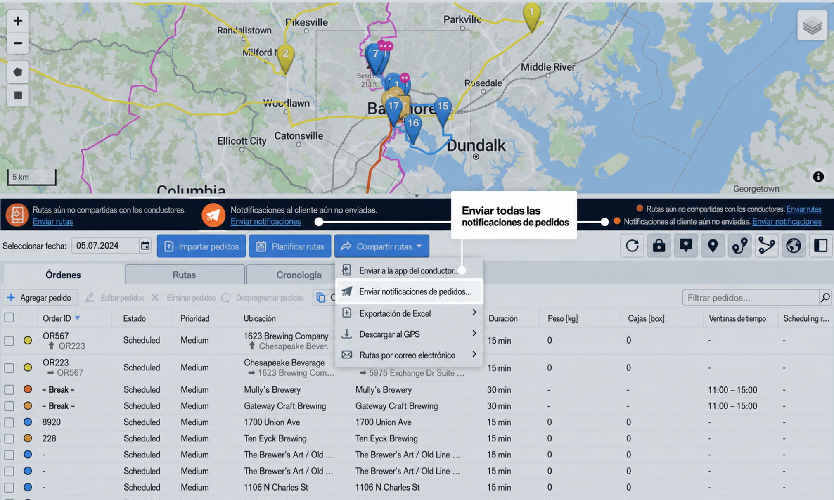Check the OR223 order row checkbox

[9, 367]
